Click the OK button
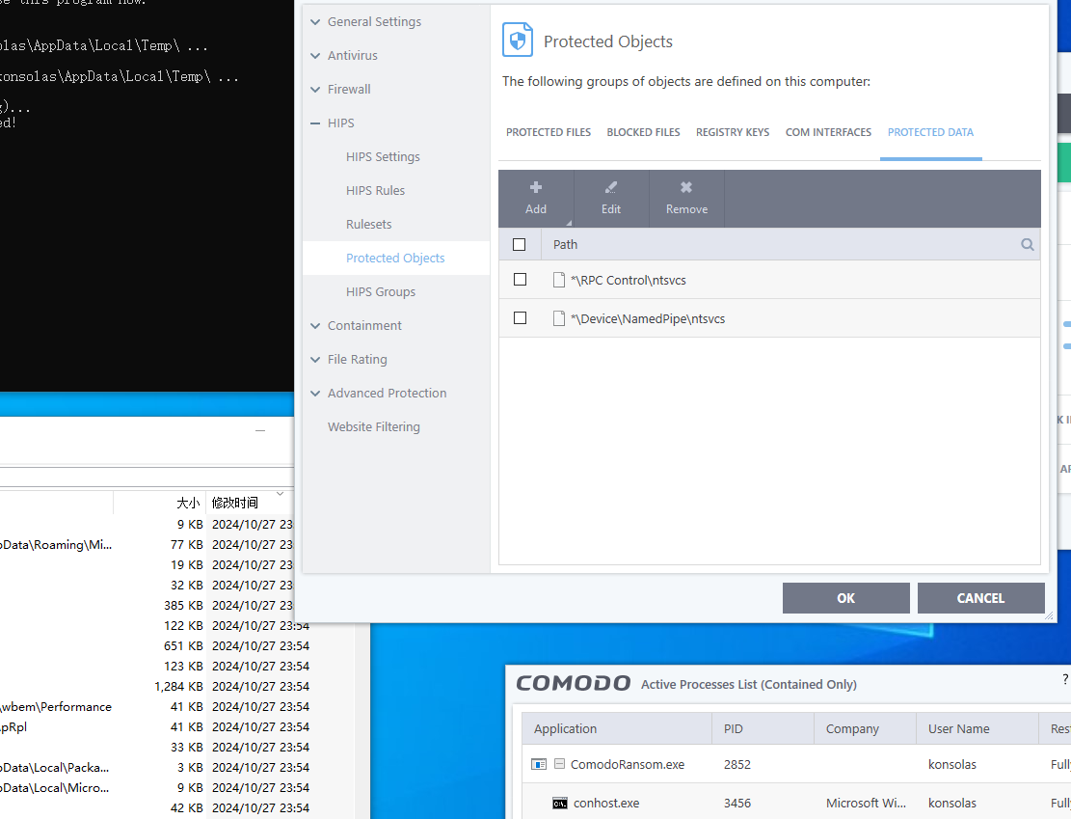 (x=845, y=598)
